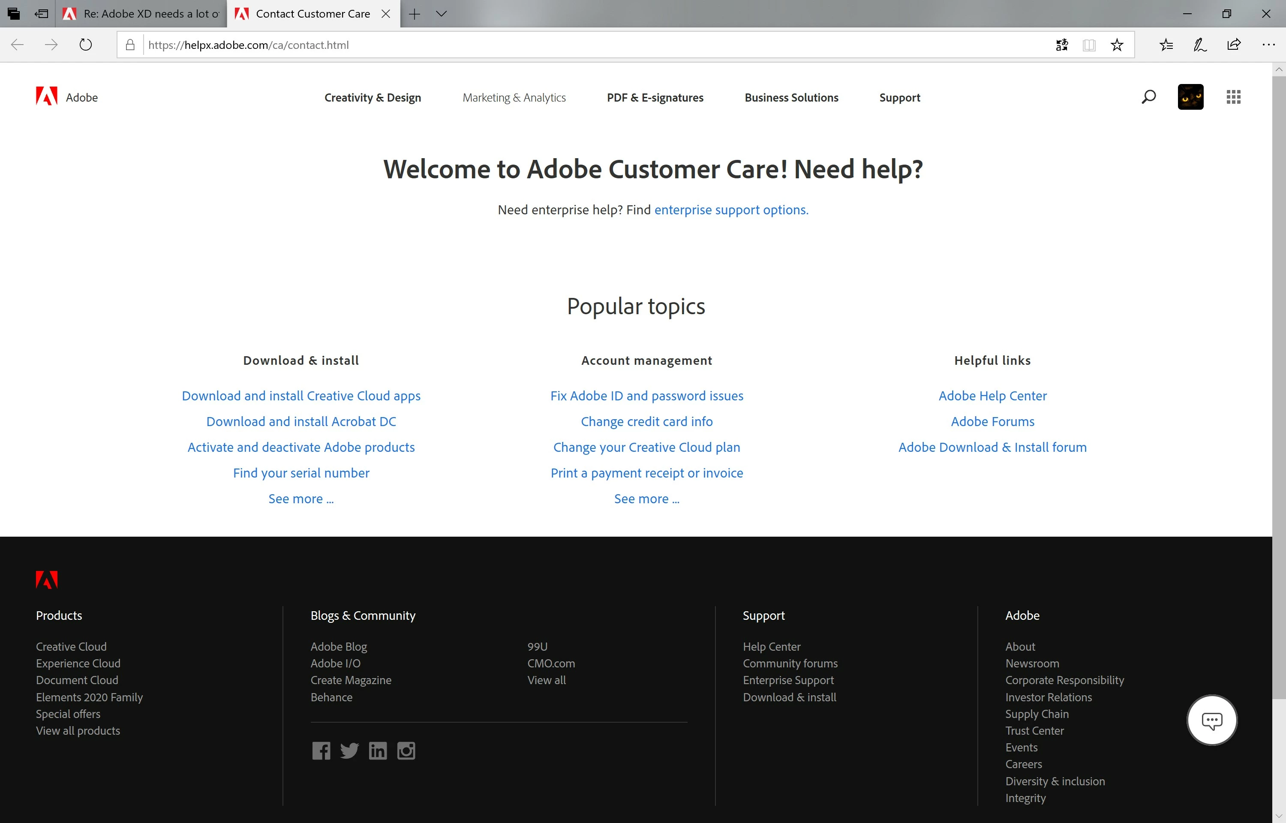Open browser settings and more menu
Viewport: 1286px width, 823px height.
(1268, 45)
